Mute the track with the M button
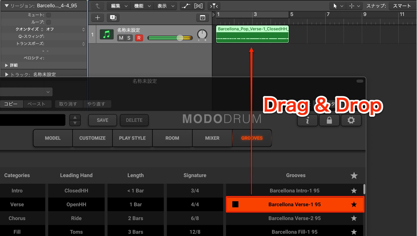This screenshot has height=236, width=417. (x=121, y=38)
